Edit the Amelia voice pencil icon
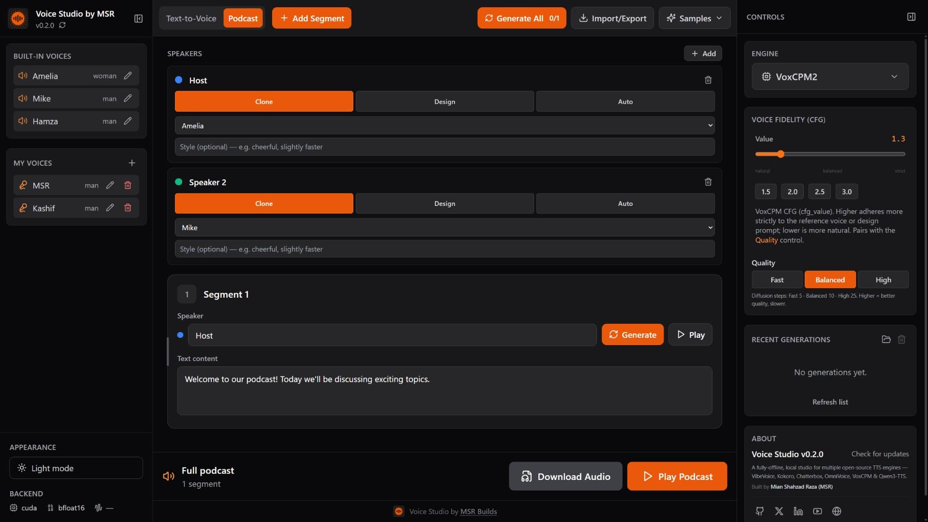The image size is (928, 522). 128,75
